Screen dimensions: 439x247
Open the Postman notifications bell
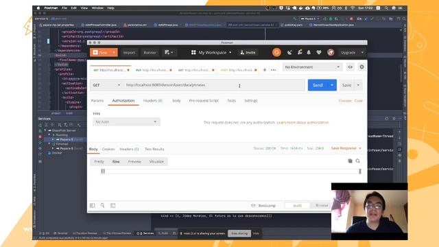click(309, 52)
